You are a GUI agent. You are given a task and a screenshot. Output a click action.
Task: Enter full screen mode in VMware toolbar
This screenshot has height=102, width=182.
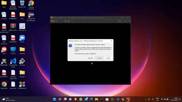point(69,21)
